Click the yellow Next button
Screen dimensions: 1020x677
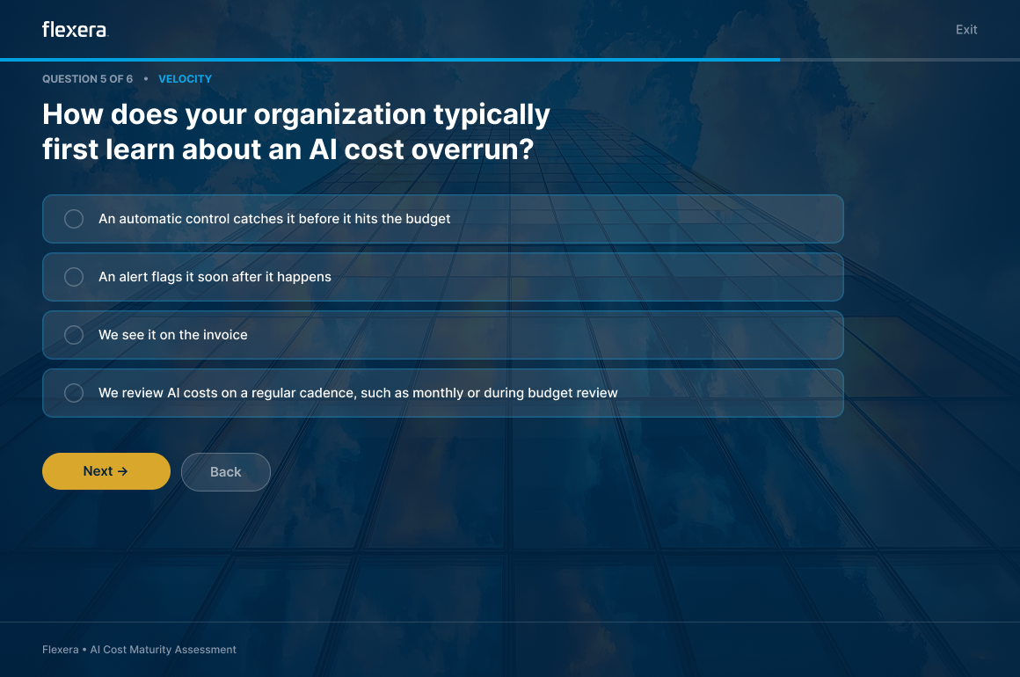pyautogui.click(x=106, y=471)
